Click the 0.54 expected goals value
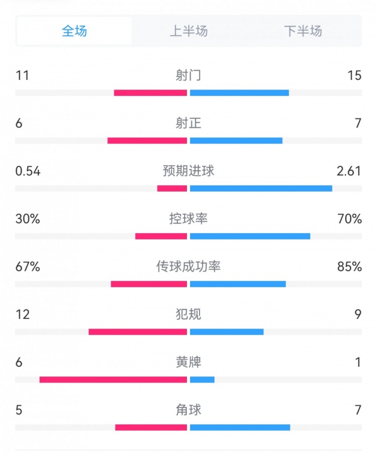 (28, 171)
